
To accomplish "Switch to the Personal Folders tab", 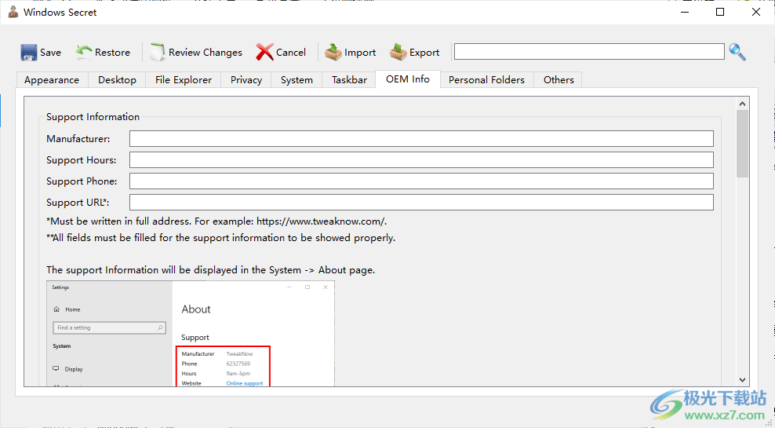I will [x=486, y=80].
